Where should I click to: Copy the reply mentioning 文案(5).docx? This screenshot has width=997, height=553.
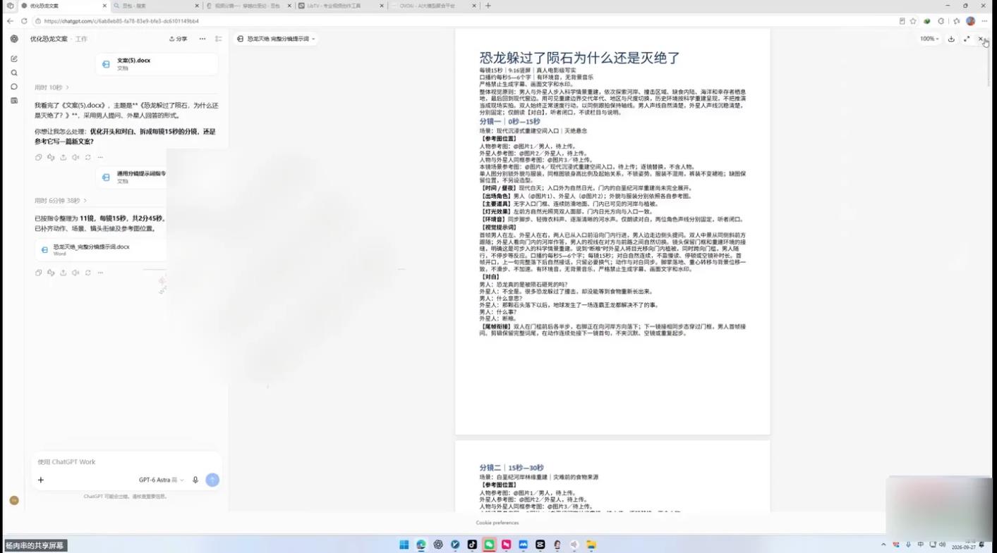tap(38, 157)
